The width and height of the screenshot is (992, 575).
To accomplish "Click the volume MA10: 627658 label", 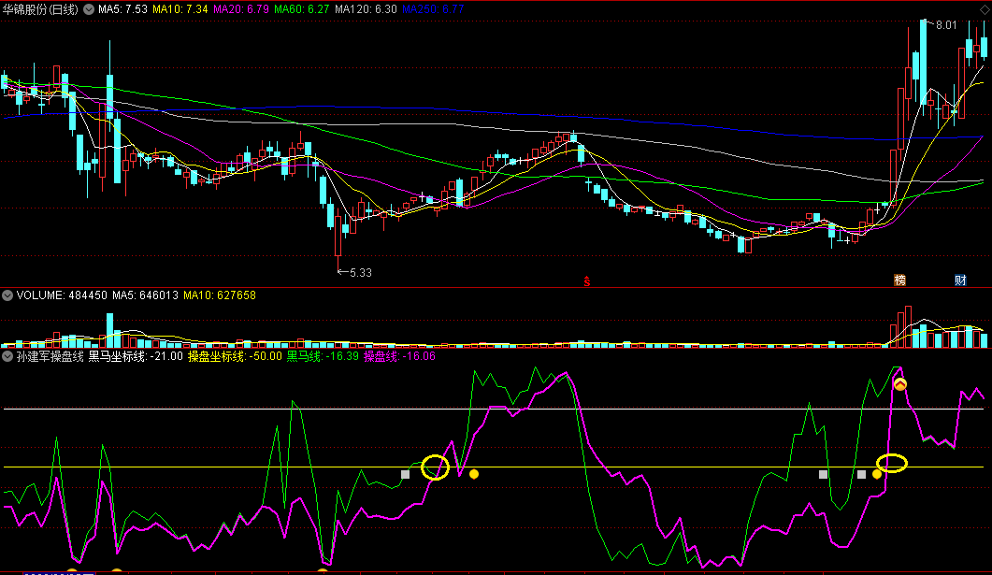I will pos(220,295).
